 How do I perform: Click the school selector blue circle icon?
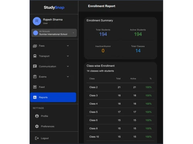click(x=36, y=33)
